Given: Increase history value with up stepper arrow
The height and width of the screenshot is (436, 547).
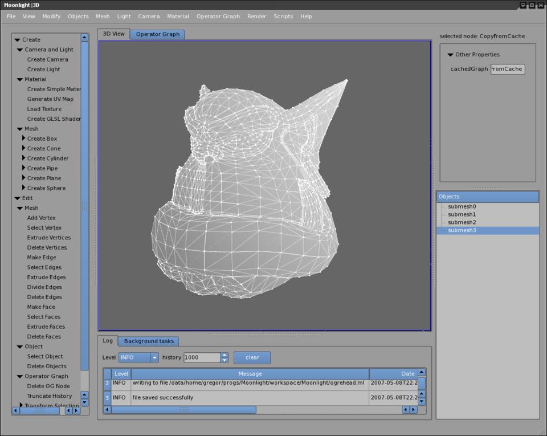Looking at the screenshot, I should coord(224,354).
